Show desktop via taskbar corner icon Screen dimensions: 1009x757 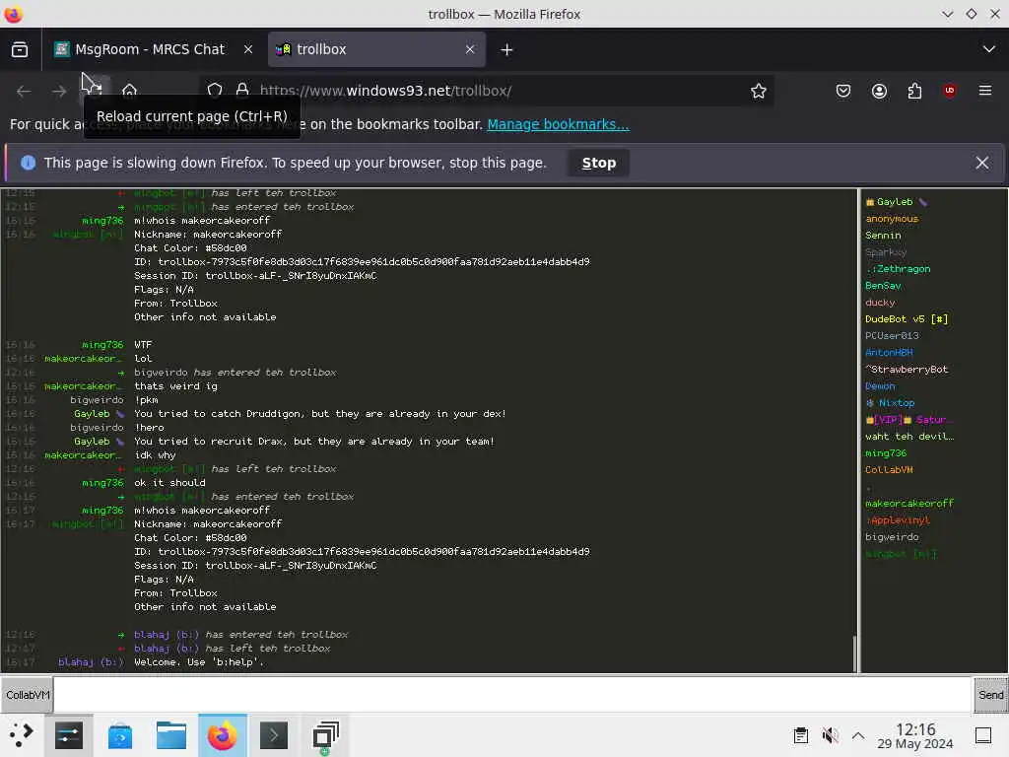[x=983, y=735]
